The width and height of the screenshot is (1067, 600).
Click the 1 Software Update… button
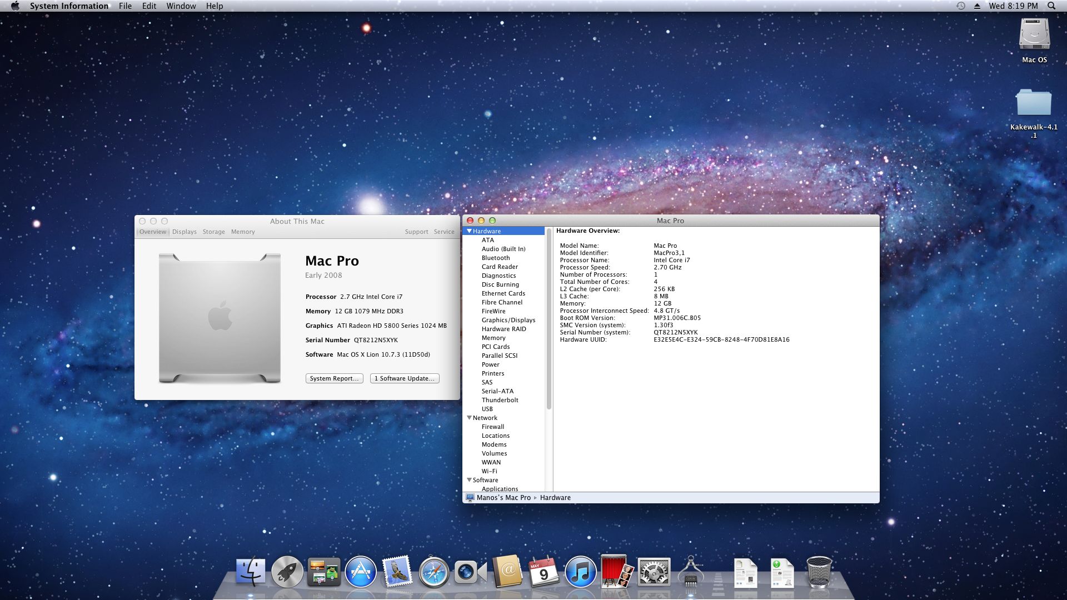click(405, 378)
